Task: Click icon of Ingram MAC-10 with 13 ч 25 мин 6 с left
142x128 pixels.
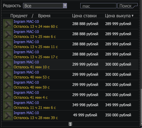Action: pyautogui.click(x=8, y=34)
